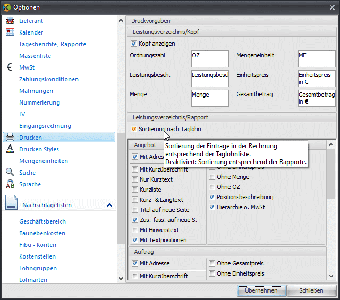The width and height of the screenshot is (340, 300).
Task: Click the Mengeneinheit field containing ME
Action: 317,59
